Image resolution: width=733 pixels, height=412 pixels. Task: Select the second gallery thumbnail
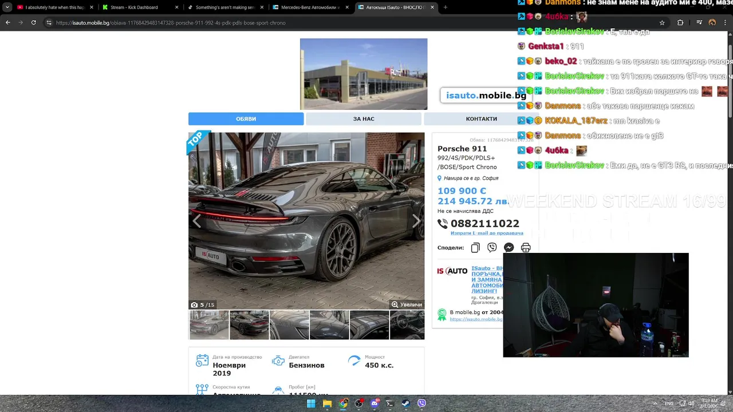click(x=249, y=325)
